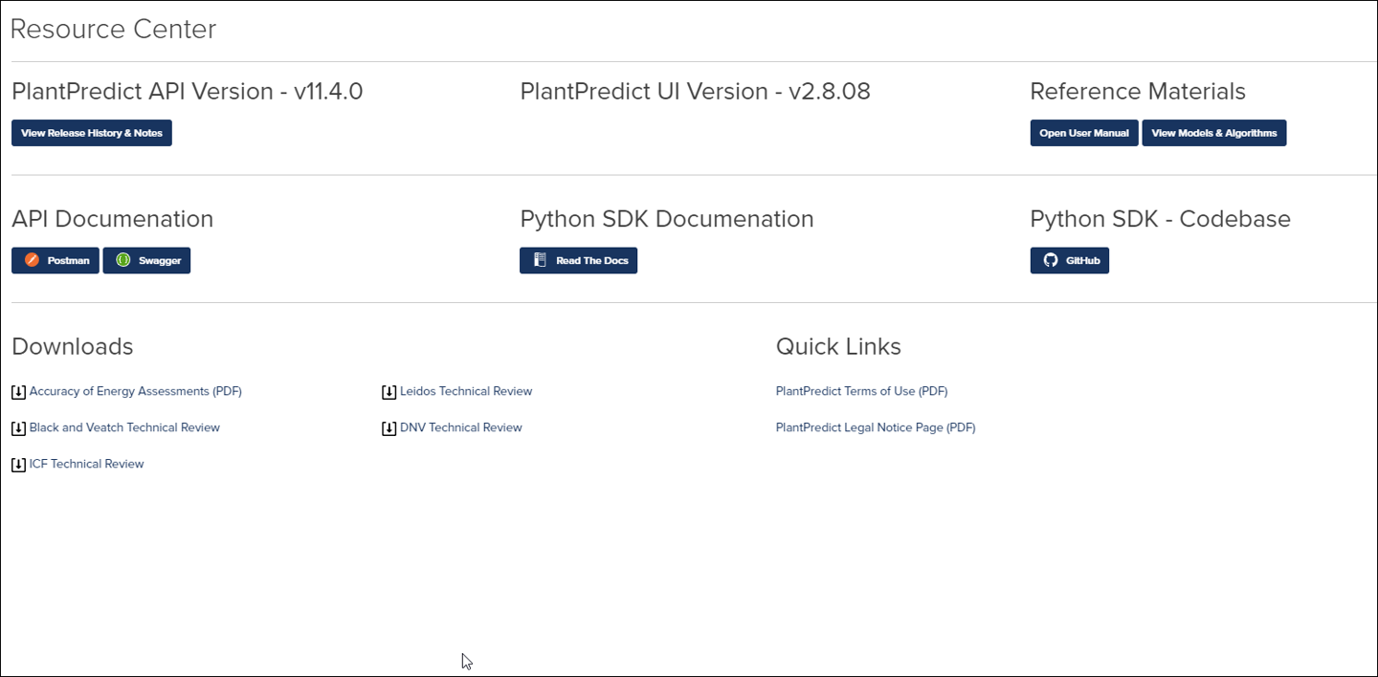Open PlantPredict Legal Notice Page (PDF)
Screen dimensions: 1378x677
tap(876, 427)
